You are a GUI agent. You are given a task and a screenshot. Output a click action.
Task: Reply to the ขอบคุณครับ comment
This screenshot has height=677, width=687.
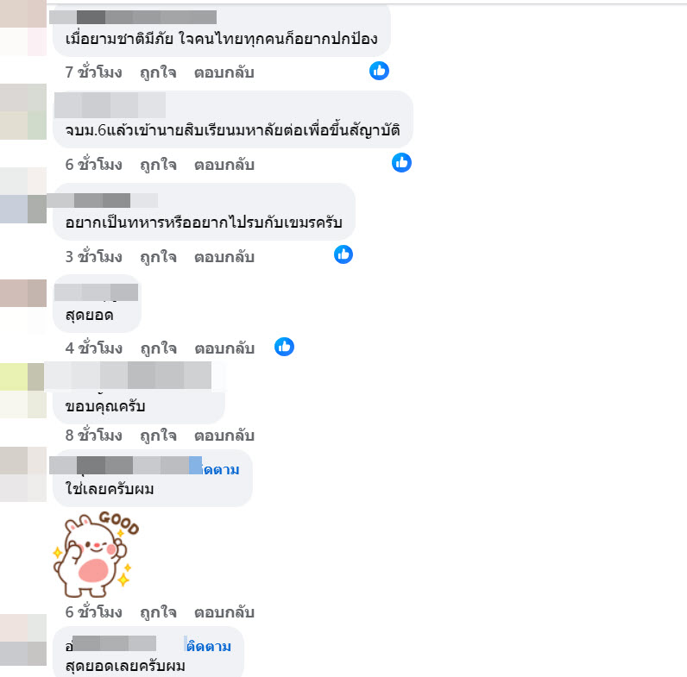pyautogui.click(x=224, y=436)
